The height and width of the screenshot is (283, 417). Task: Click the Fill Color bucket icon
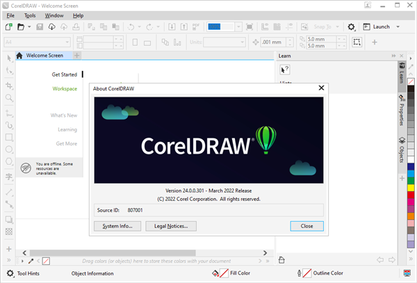tap(215, 273)
